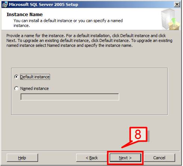Click the red number 8 callout box
183x166 pixels.
coord(138,134)
